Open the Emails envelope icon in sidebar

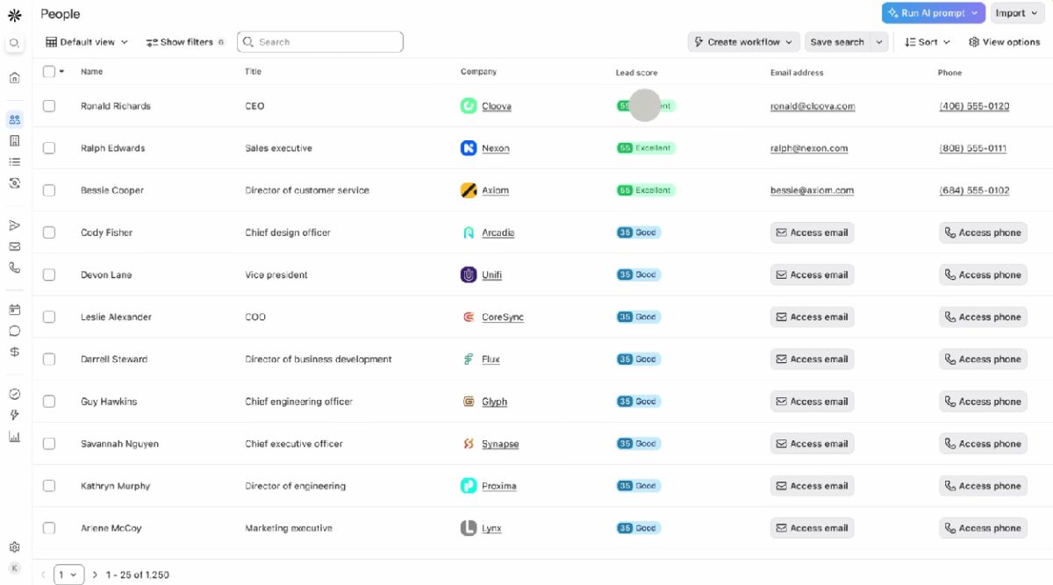point(14,246)
